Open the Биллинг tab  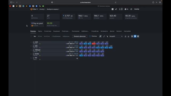coord(119,31)
